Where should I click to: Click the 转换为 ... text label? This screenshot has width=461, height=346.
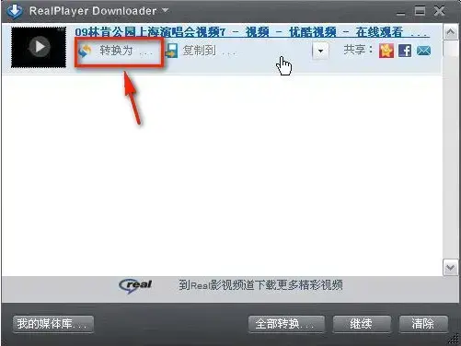pos(126,51)
